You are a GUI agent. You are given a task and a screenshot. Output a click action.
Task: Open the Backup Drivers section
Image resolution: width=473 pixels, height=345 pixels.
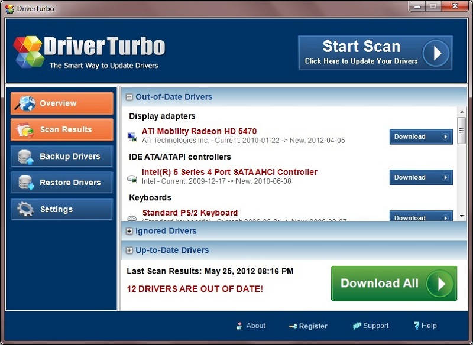pos(62,157)
